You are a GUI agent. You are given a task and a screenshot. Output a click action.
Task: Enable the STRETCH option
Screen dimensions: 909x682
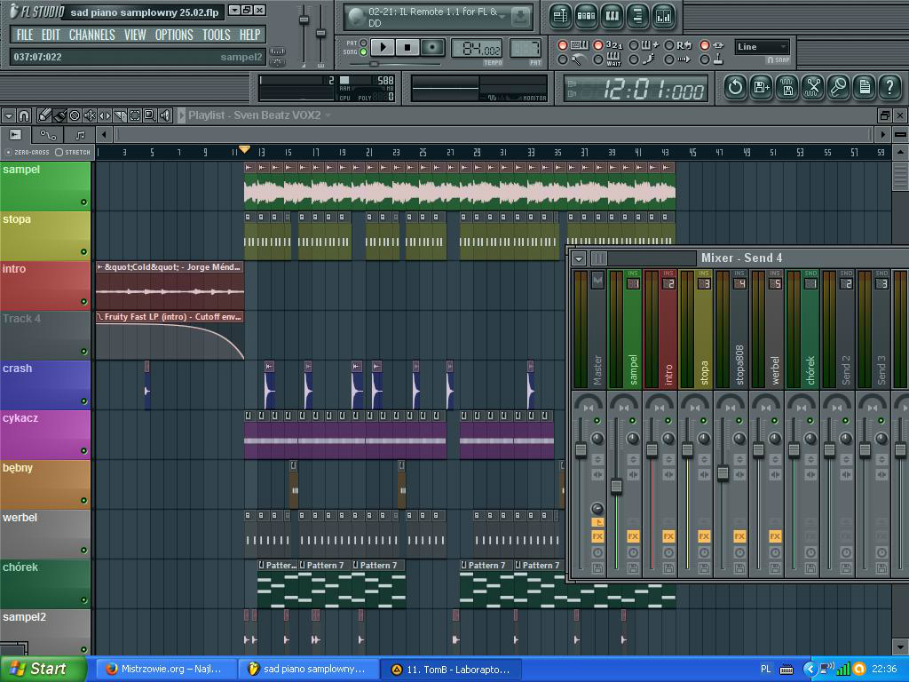(59, 153)
